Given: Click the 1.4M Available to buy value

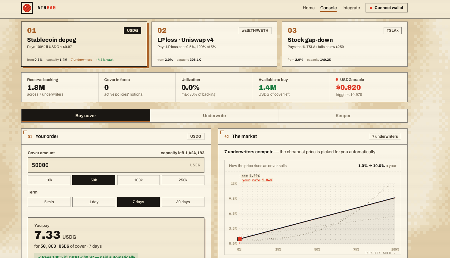Looking at the screenshot, I should 267,88.
